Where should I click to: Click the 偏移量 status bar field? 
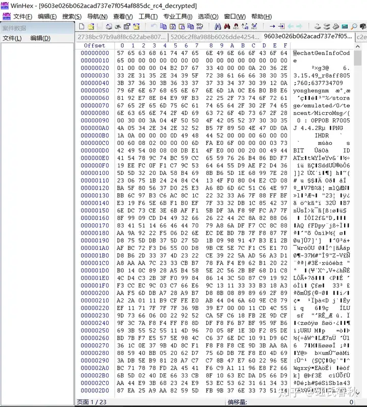tap(237, 402)
